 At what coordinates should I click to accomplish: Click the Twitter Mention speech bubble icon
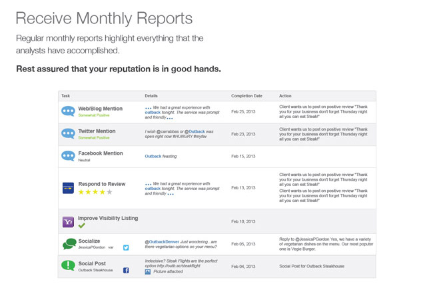[68, 134]
